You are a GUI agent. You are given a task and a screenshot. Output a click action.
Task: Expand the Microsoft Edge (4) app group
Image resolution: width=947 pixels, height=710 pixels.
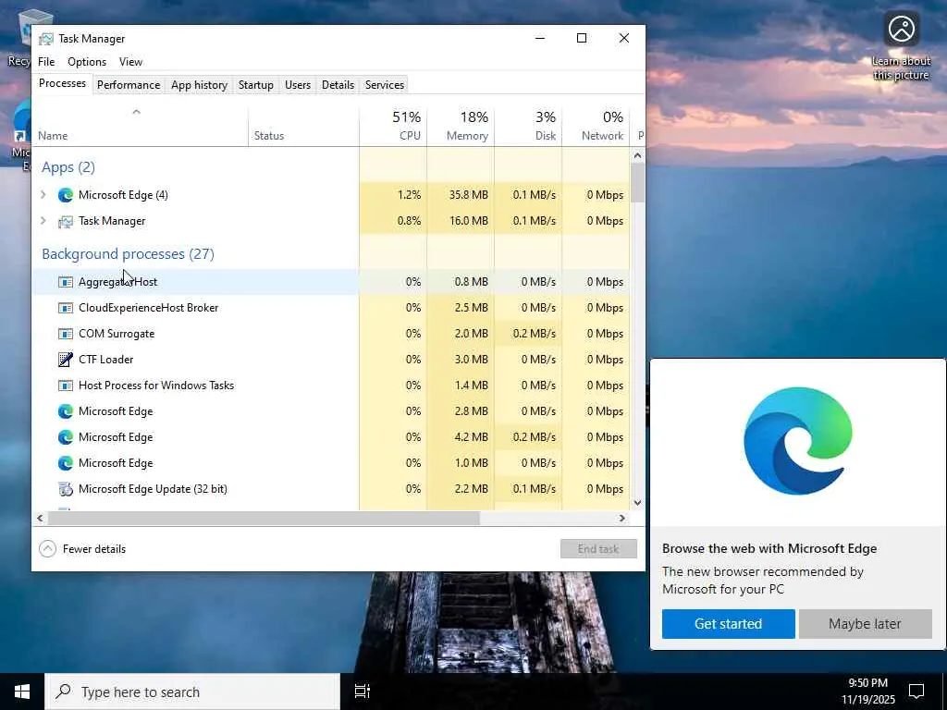[x=43, y=194]
